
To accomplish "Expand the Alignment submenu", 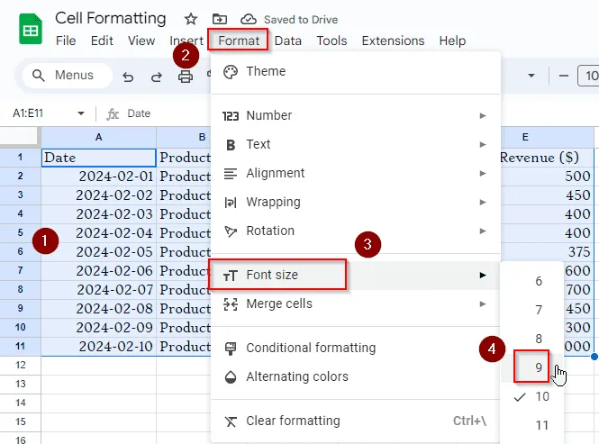I will coord(355,174).
